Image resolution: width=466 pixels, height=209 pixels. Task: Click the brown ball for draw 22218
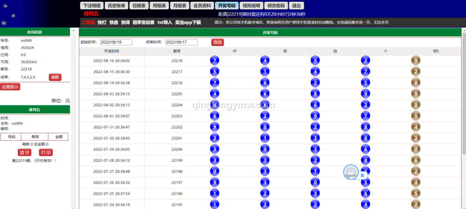[415, 60]
